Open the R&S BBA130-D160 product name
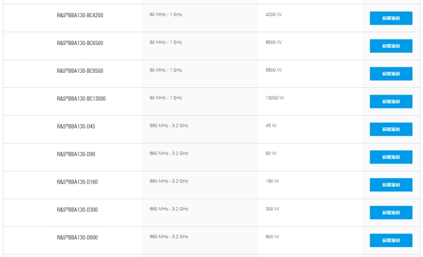This screenshot has height=257, width=423. (x=77, y=182)
